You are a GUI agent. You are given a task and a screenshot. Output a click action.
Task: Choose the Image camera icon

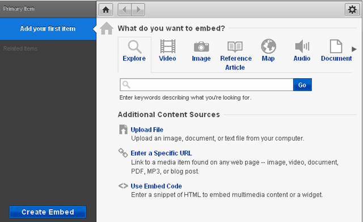201,46
